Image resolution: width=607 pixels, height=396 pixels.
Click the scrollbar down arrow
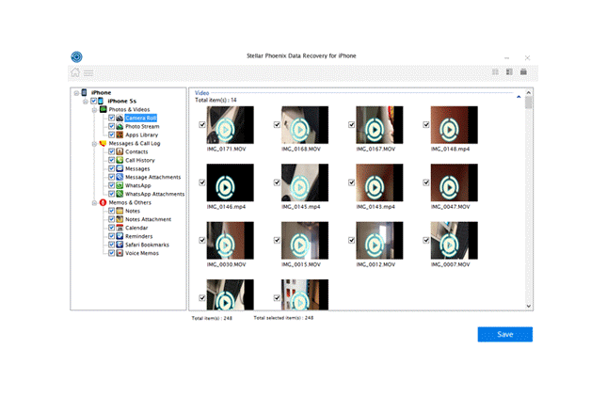pyautogui.click(x=528, y=307)
